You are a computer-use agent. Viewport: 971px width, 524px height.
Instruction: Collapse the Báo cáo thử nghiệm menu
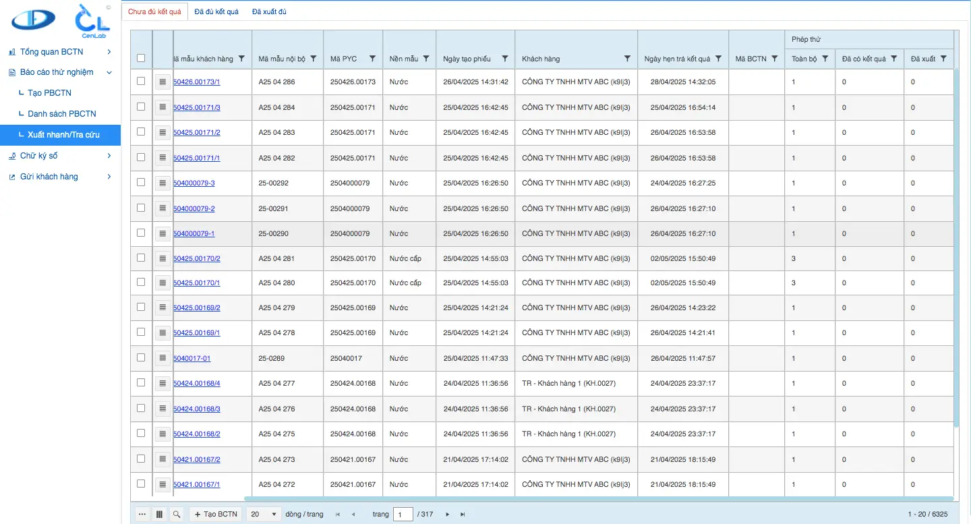[x=60, y=72]
